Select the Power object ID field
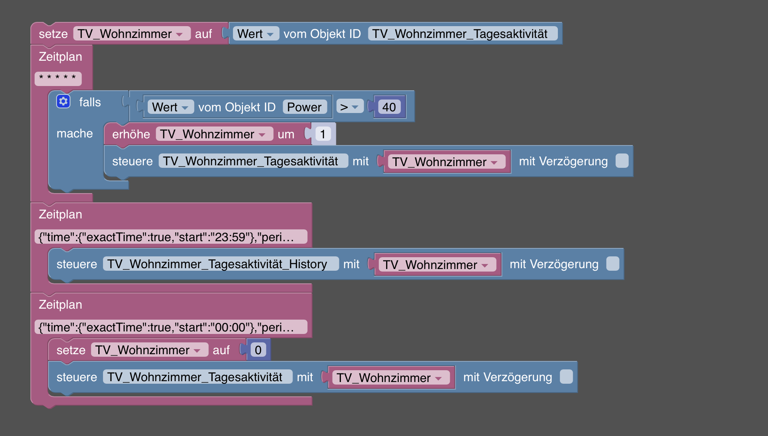Viewport: 768px width, 436px height. click(305, 107)
